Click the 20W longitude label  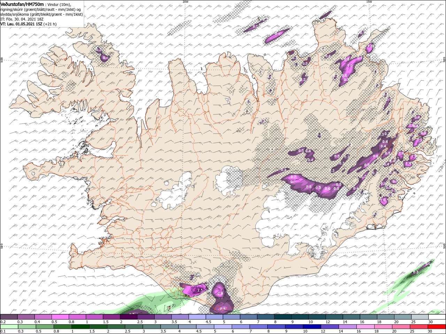coord(185,1)
